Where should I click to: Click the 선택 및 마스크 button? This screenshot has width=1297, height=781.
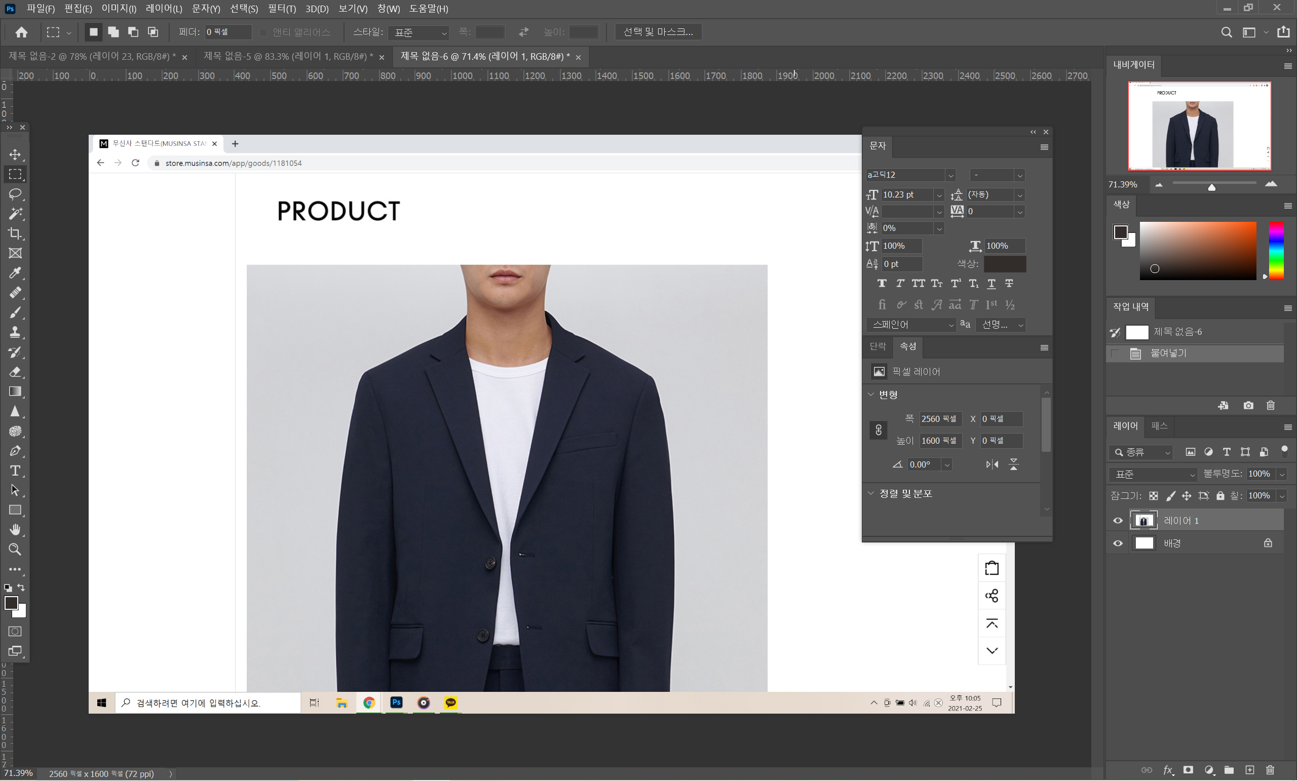coord(658,31)
